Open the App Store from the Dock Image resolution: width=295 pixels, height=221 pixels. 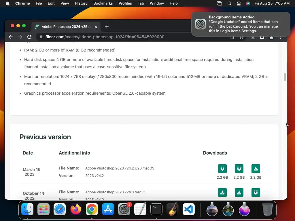point(108,209)
